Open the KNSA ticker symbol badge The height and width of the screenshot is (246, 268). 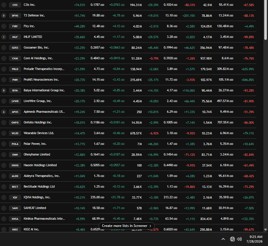15,219
